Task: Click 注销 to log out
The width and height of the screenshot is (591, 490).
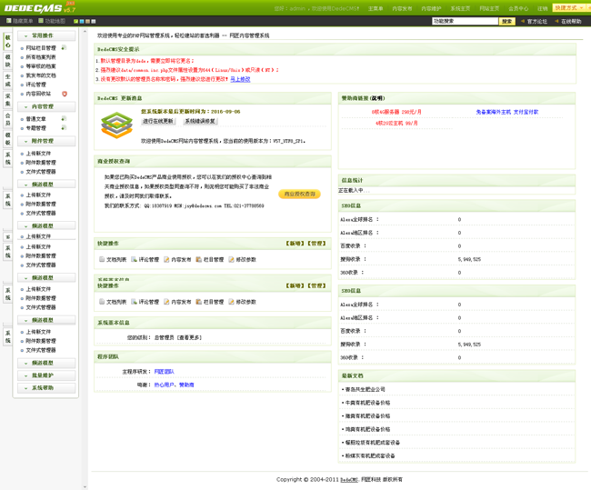Action: 543,8
